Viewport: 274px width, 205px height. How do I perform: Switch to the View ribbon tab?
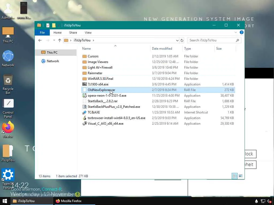[x=88, y=33]
